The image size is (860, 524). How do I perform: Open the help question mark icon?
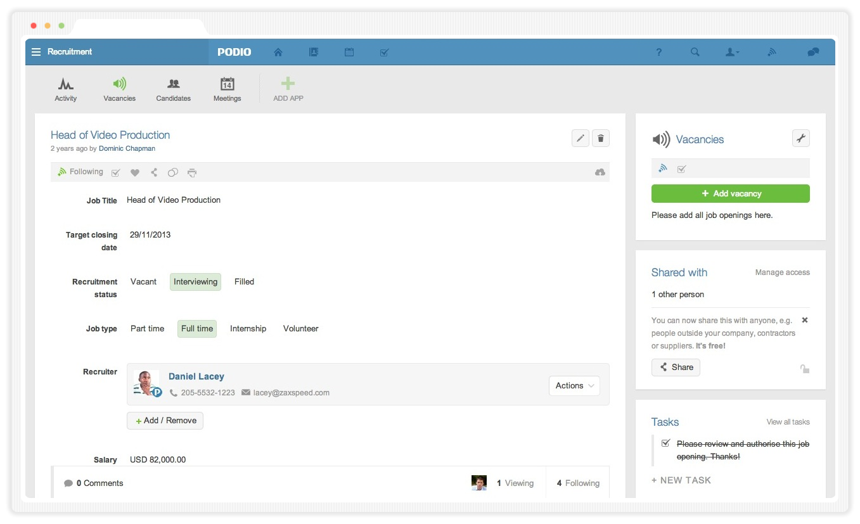tap(659, 52)
